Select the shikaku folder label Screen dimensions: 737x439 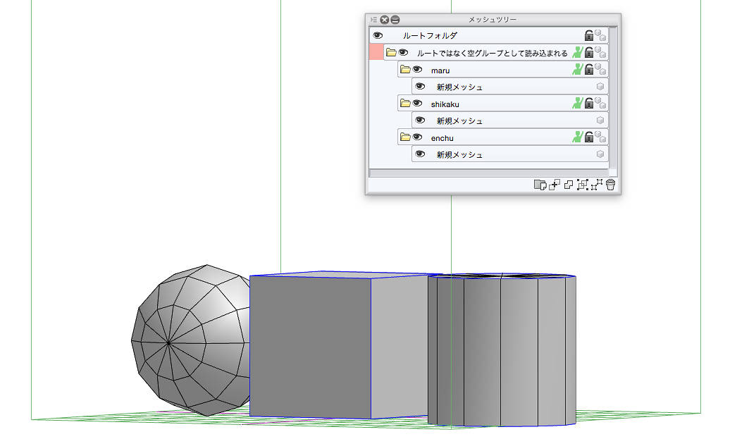tap(445, 104)
